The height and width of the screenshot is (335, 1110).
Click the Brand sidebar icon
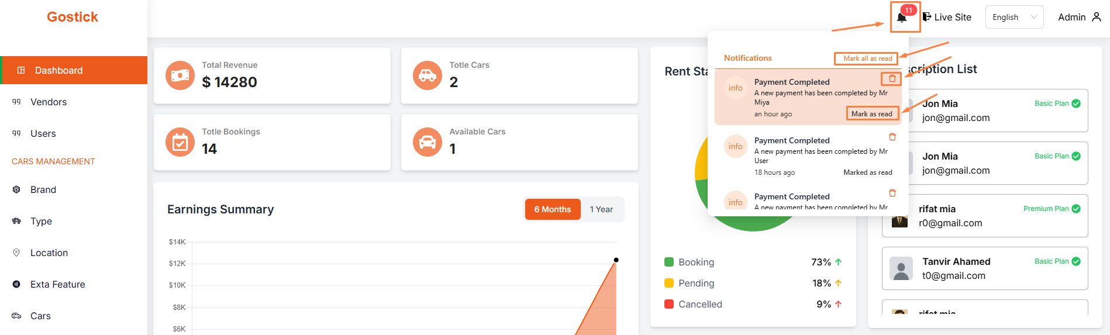pyautogui.click(x=16, y=189)
